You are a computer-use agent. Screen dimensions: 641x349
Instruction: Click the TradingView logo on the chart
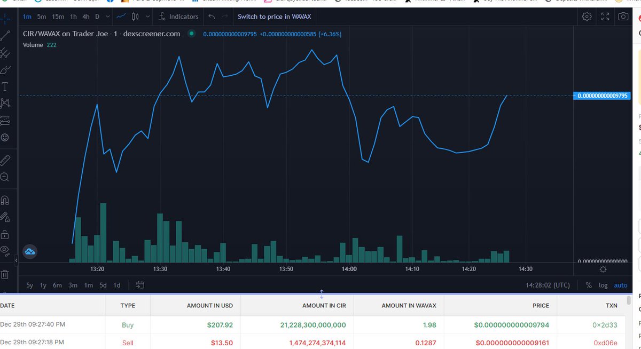(29, 251)
